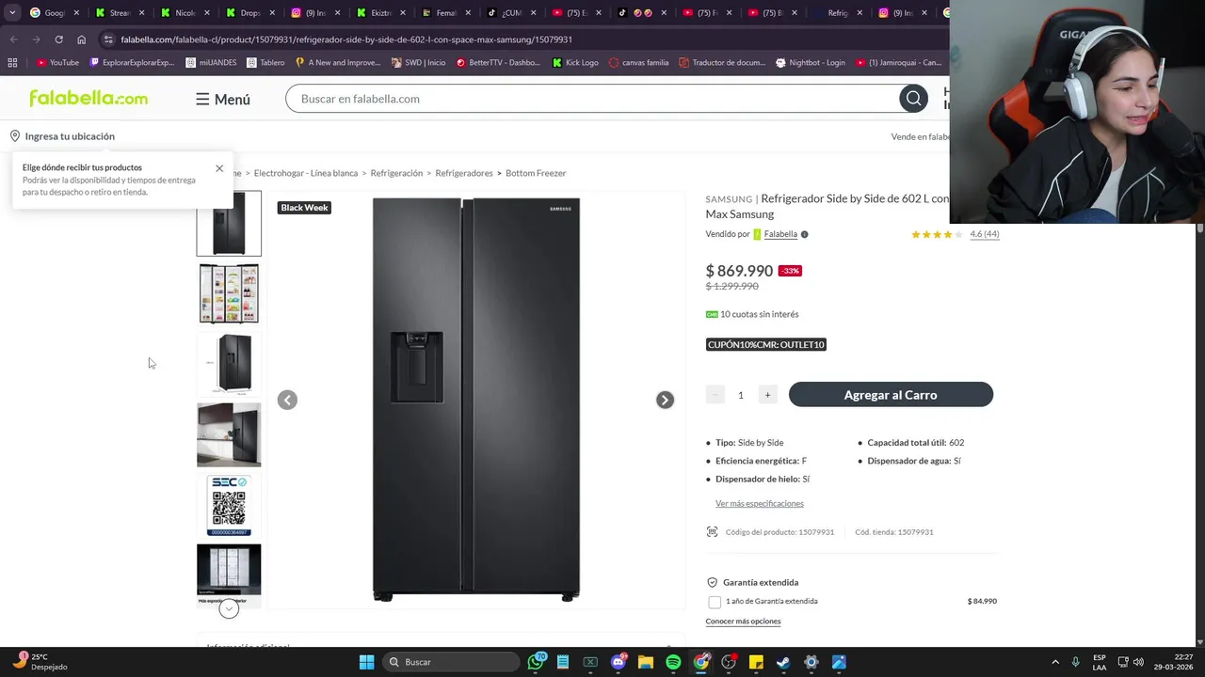This screenshot has width=1205, height=677.
Task: Decrease quantity with the minus button
Action: point(715,395)
